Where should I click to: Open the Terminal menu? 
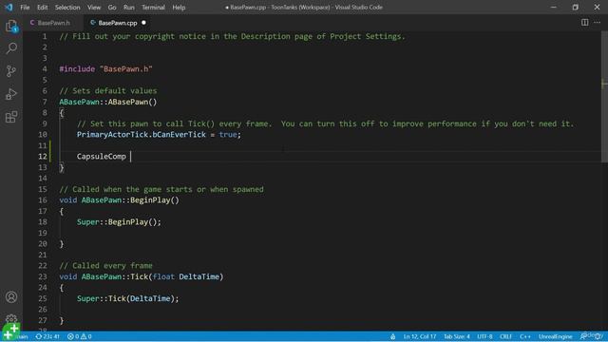click(153, 8)
